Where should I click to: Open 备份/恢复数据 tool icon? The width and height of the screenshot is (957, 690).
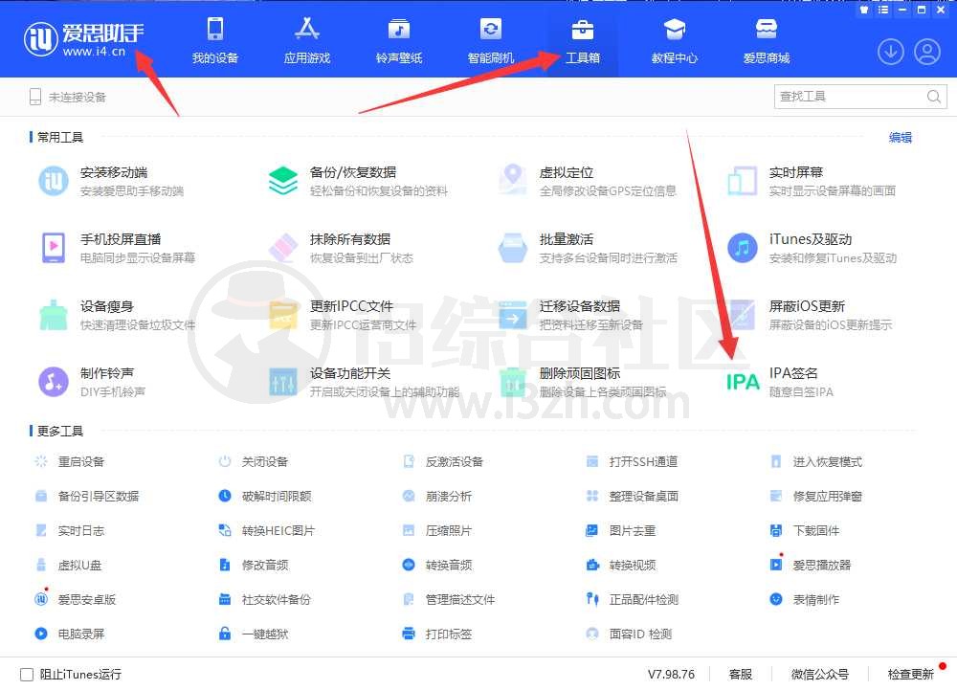(283, 181)
